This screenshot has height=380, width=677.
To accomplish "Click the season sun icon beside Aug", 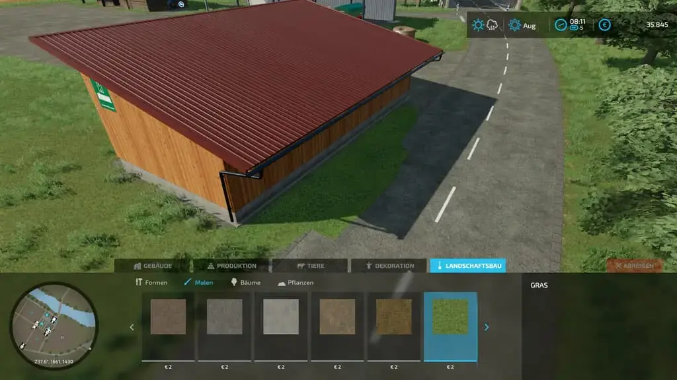I will [514, 26].
